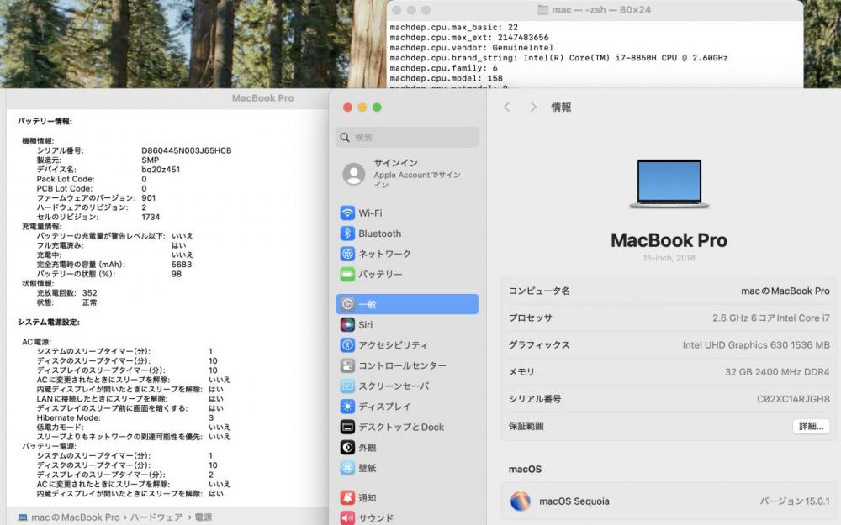The height and width of the screenshot is (525, 841).
Task: Open the 通知 bell icon
Action: [347, 497]
